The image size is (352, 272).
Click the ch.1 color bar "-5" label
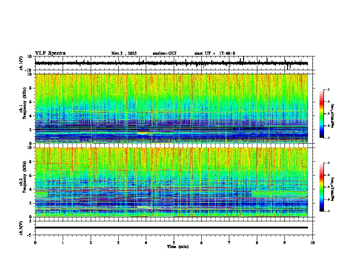(328, 114)
